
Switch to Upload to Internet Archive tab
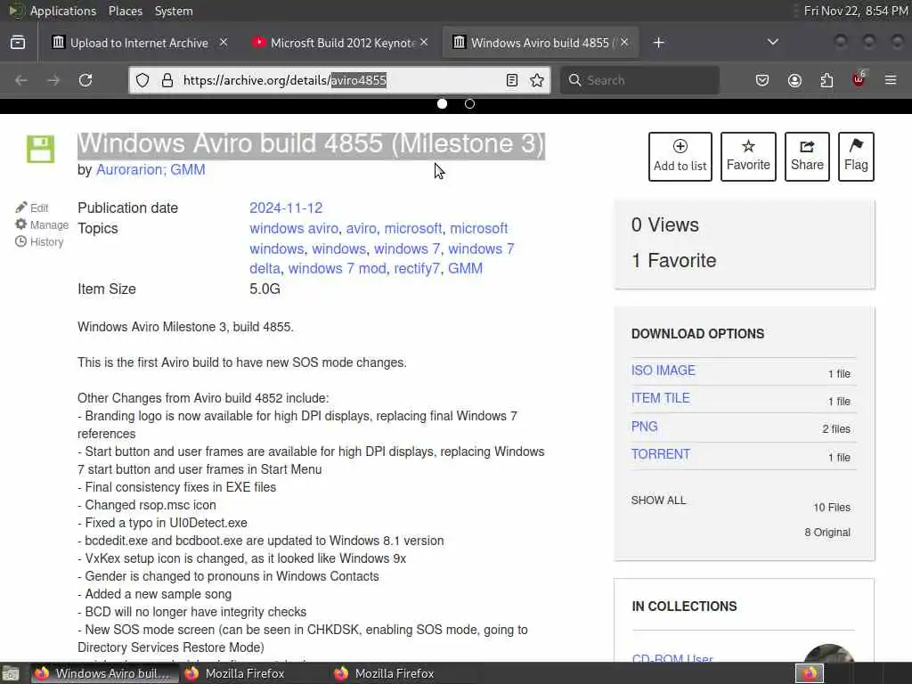point(138,43)
